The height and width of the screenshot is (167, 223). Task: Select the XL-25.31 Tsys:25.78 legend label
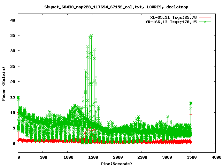(x=174, y=17)
